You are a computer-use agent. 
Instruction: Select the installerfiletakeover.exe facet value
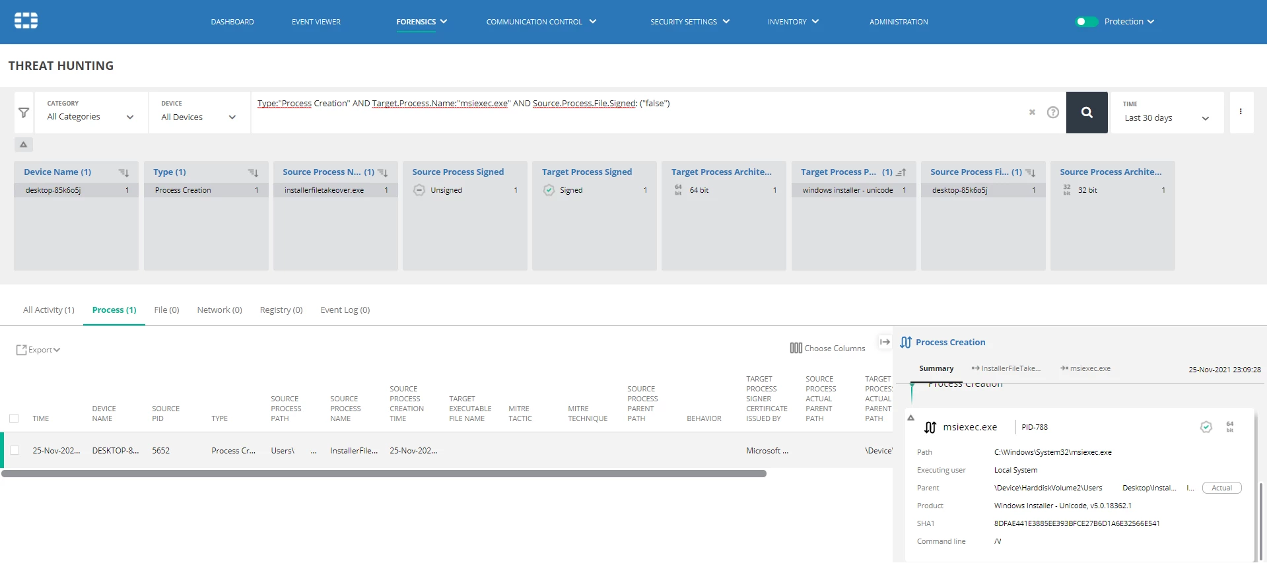[x=335, y=190]
